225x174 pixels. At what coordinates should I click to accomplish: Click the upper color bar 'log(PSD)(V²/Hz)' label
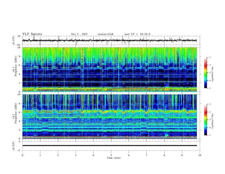coord(213,74)
